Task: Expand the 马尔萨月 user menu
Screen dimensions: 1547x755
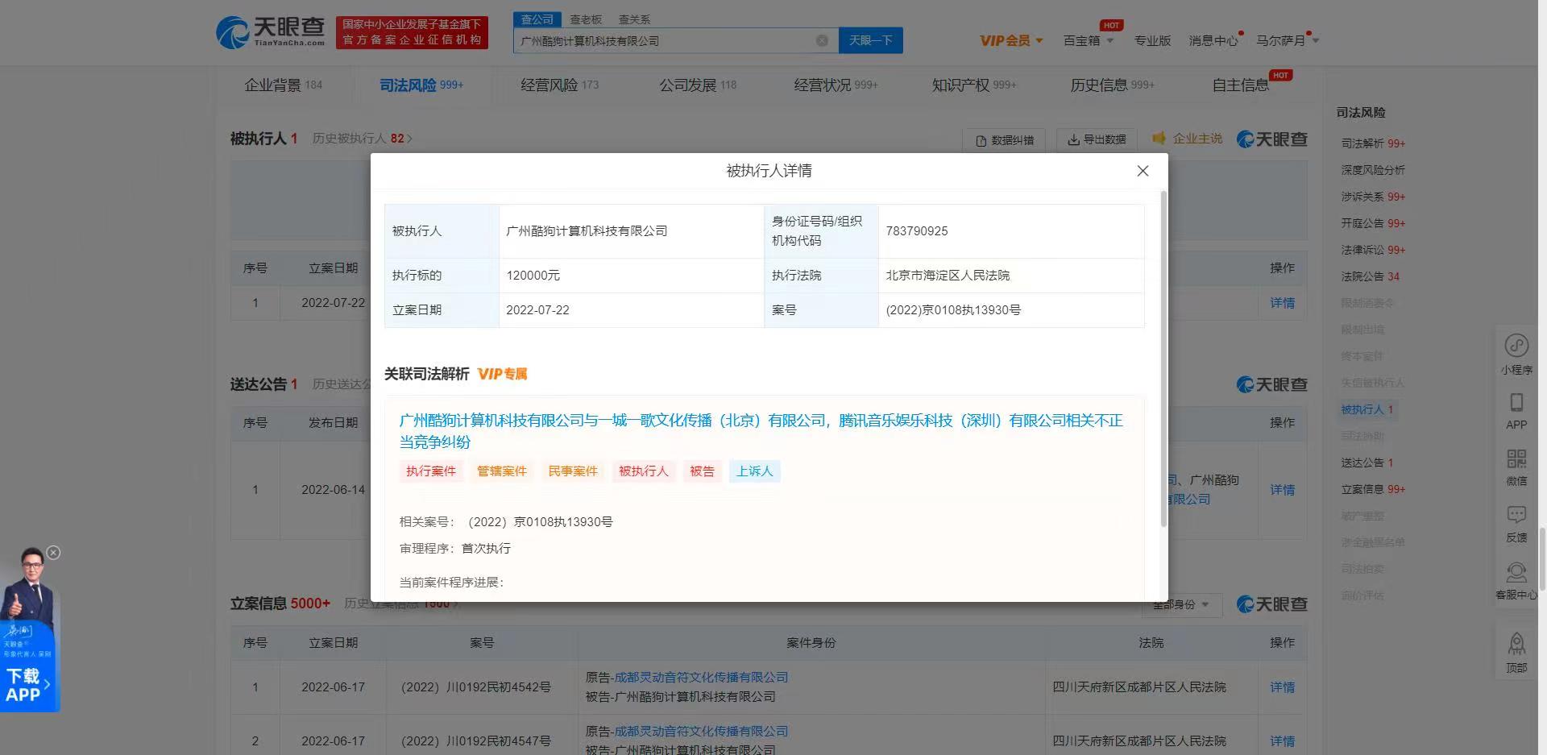Action: pos(1287,40)
